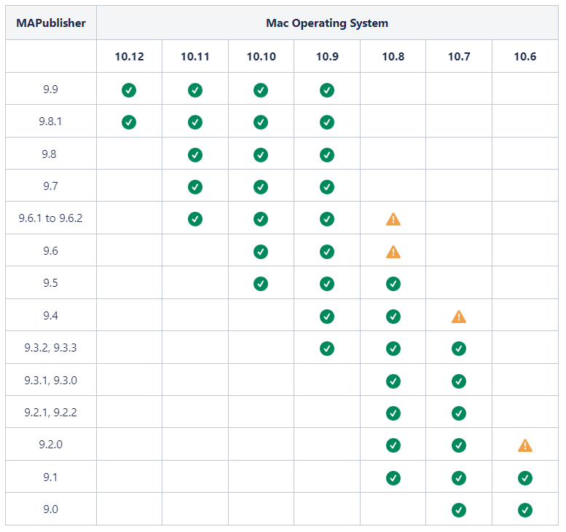Click the green check for 9.9 on 10.12
The image size is (566, 532).
129,90
